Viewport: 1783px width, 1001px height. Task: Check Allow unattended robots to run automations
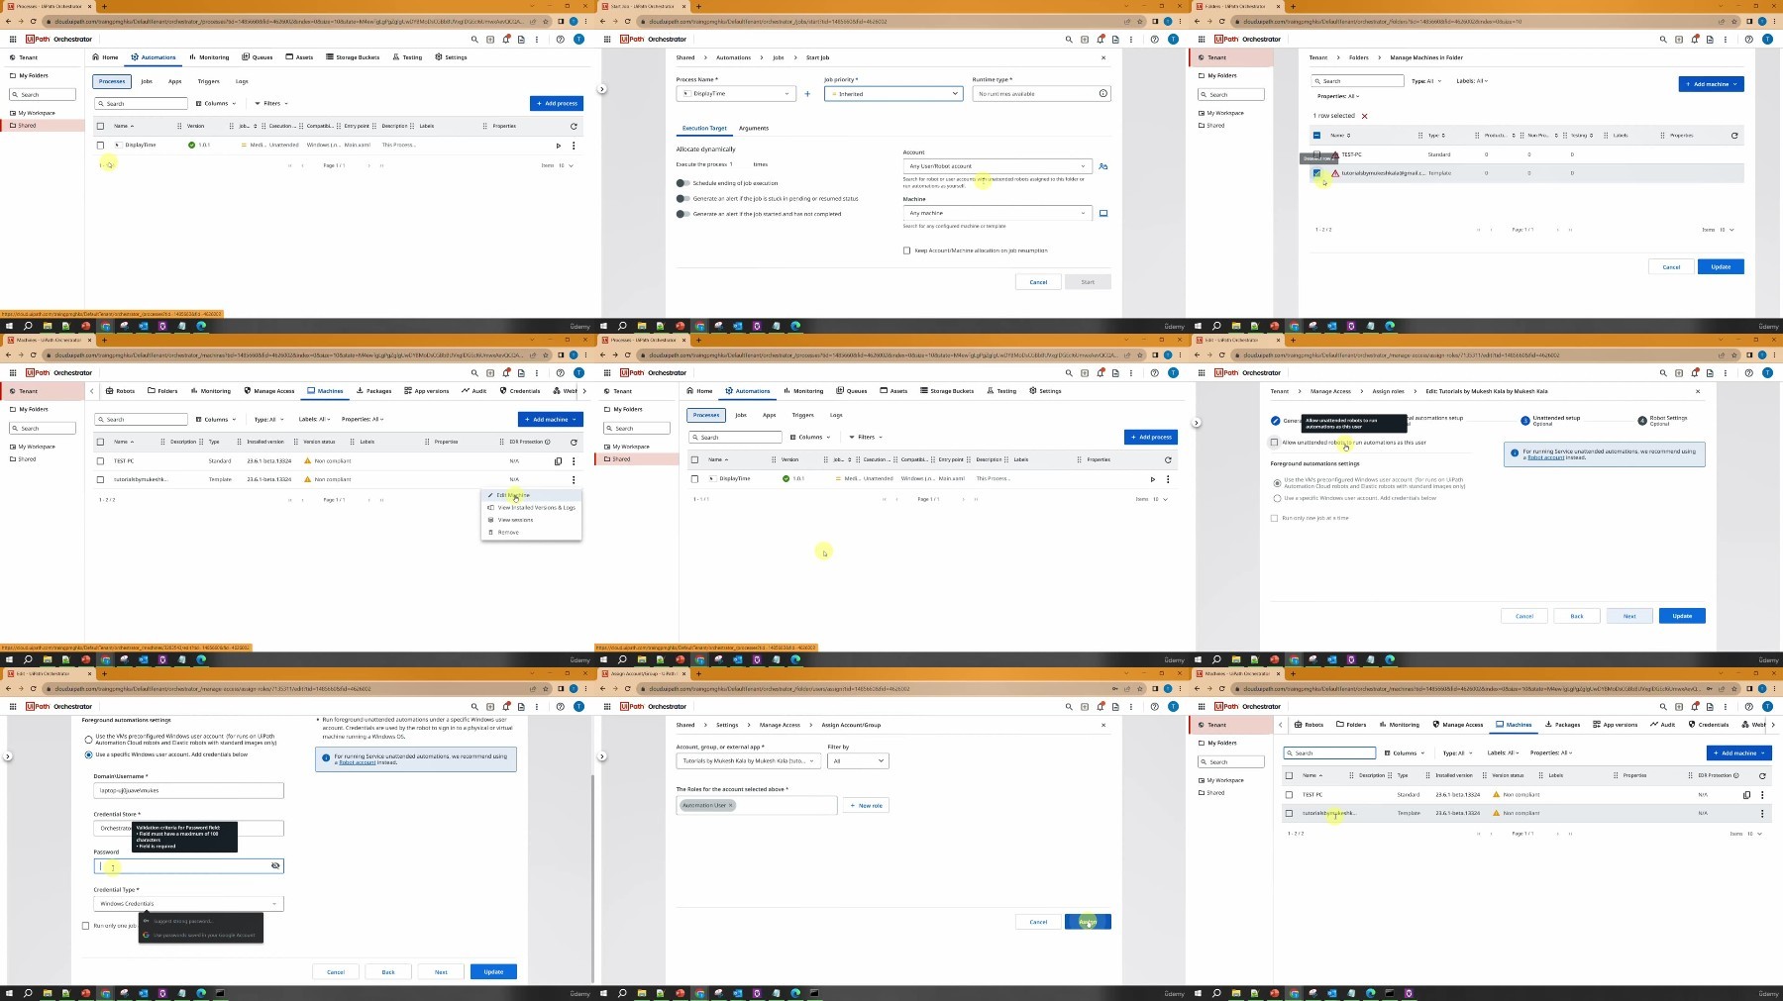point(1275,443)
